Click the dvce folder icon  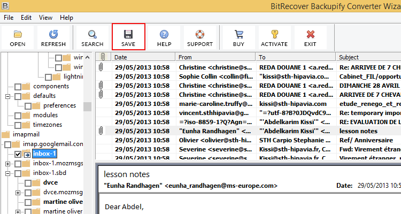(x=36, y=183)
